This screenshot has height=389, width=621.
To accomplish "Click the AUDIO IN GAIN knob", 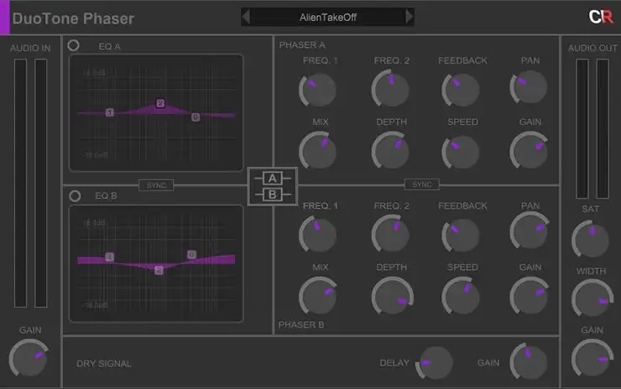I will coord(29,358).
